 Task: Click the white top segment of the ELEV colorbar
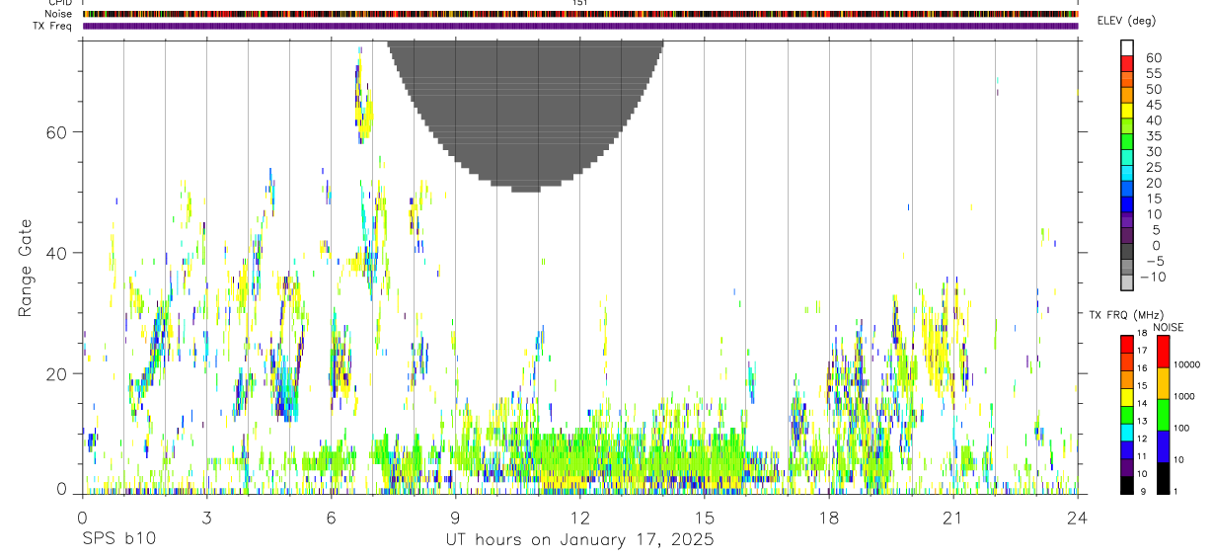(x=1127, y=48)
